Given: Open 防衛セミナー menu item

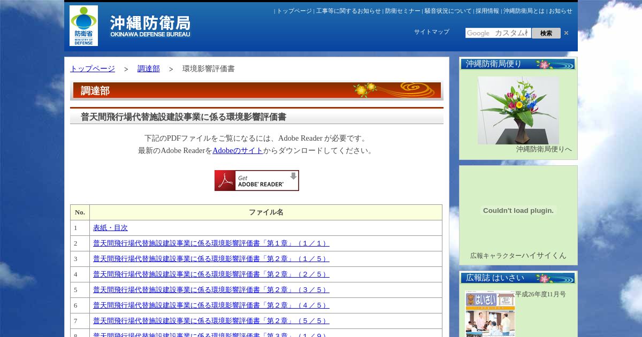Looking at the screenshot, I should point(403,11).
